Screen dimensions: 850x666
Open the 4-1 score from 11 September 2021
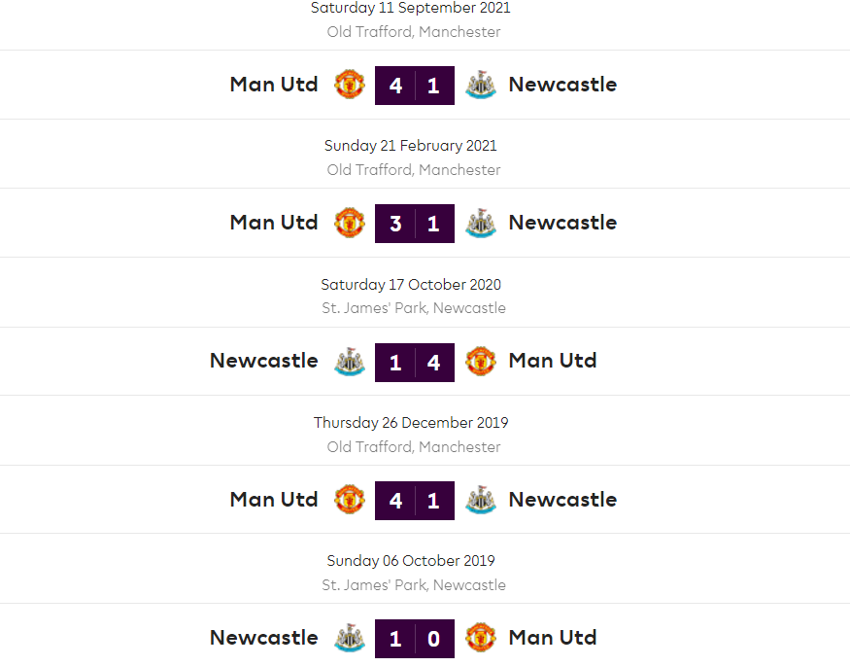(x=415, y=86)
